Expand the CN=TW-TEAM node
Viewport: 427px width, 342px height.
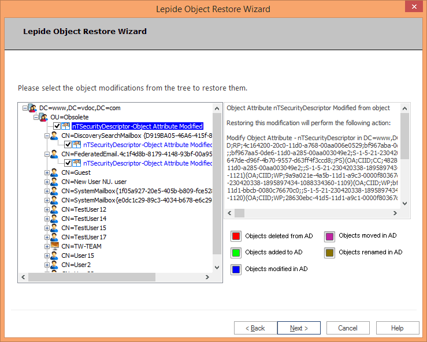47,247
